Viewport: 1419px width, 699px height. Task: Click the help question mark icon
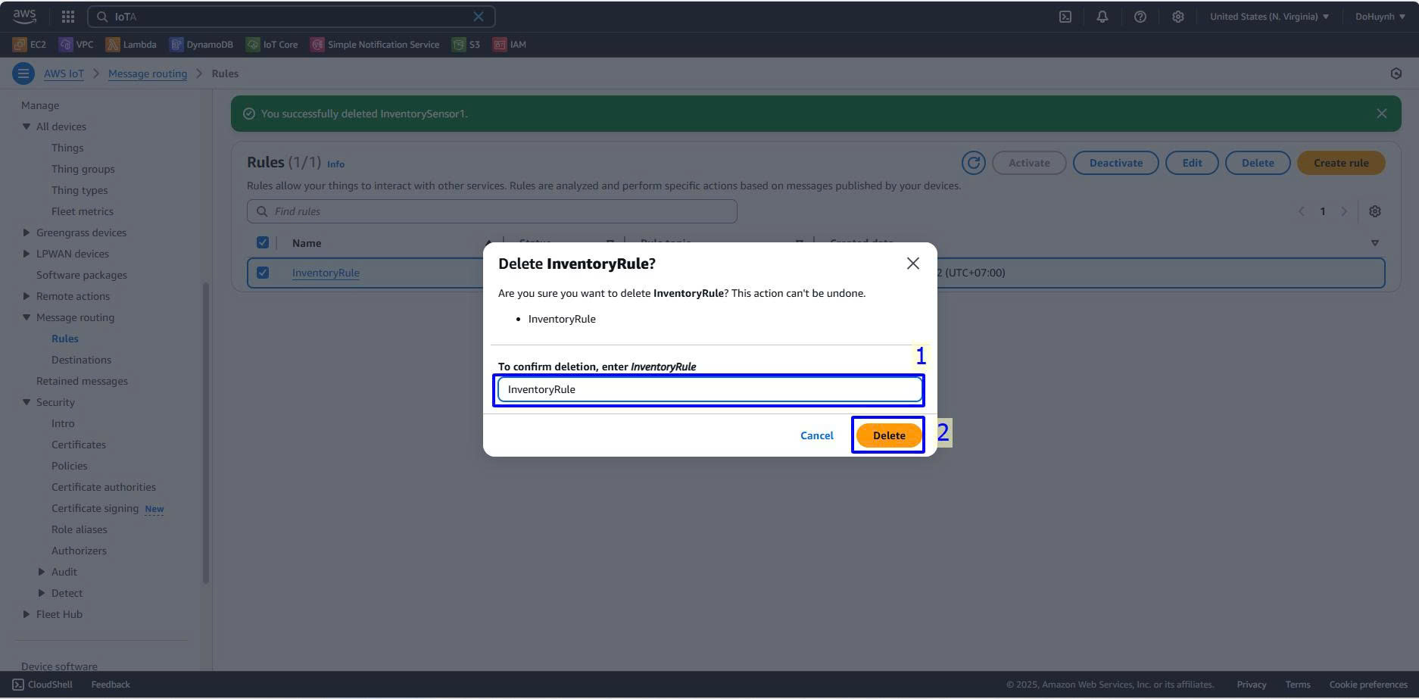pos(1140,17)
